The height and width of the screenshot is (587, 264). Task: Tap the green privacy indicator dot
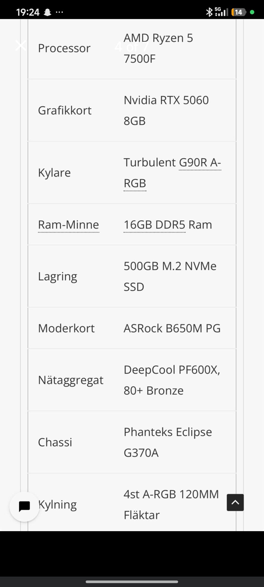[252, 12]
